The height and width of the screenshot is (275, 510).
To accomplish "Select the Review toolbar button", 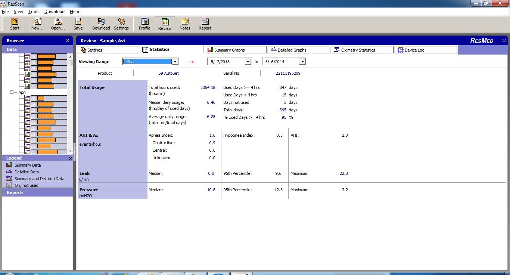I will [165, 24].
